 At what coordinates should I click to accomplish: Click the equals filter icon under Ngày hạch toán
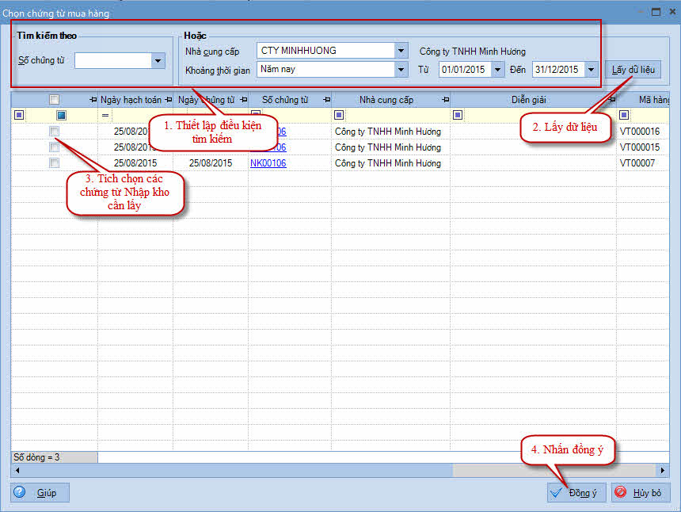tap(105, 115)
